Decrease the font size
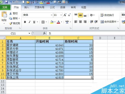This screenshot has width=125, height=94. [x=69, y=15]
